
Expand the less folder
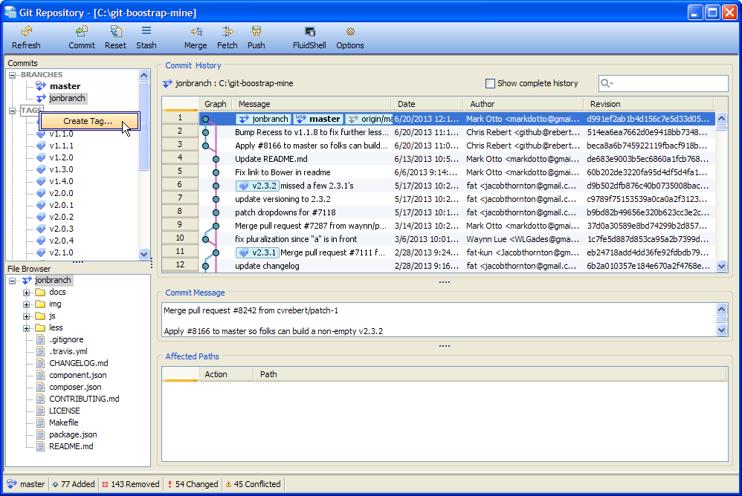coord(27,328)
